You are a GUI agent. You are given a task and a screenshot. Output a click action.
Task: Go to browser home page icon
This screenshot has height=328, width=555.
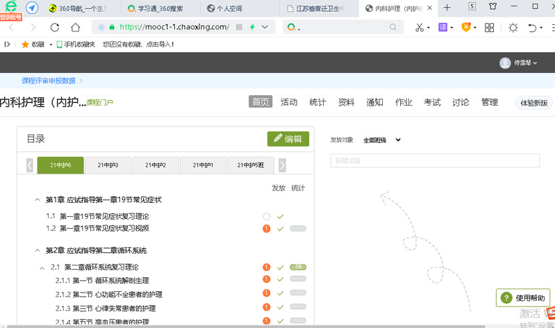click(76, 27)
